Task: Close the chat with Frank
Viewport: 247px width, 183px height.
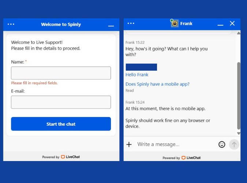Action: point(232,23)
